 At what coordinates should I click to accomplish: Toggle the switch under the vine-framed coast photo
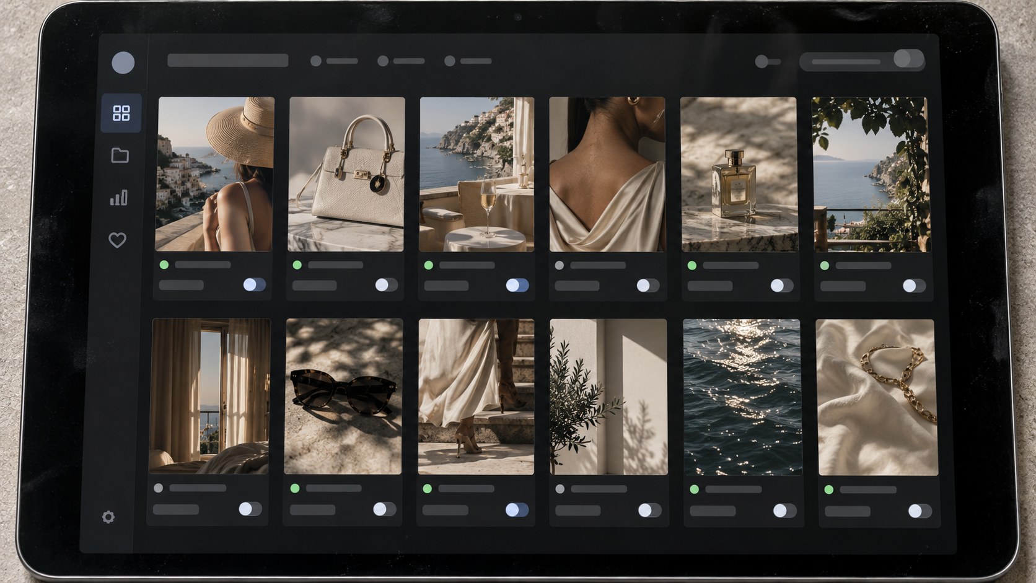[914, 286]
